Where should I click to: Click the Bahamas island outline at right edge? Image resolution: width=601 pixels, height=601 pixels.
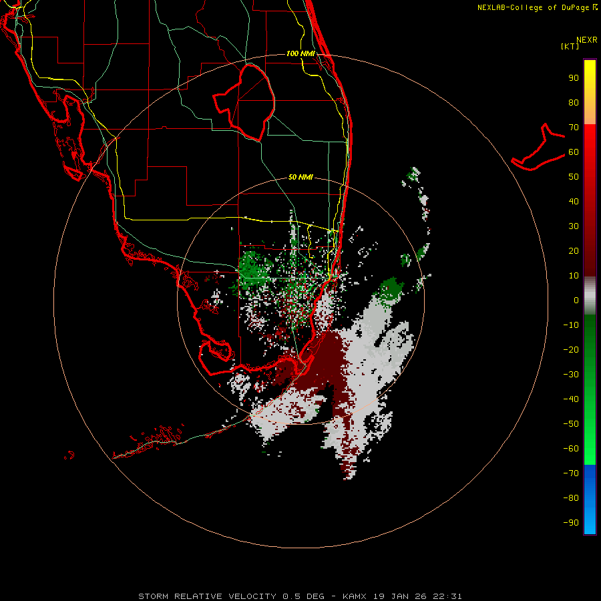tap(538, 147)
